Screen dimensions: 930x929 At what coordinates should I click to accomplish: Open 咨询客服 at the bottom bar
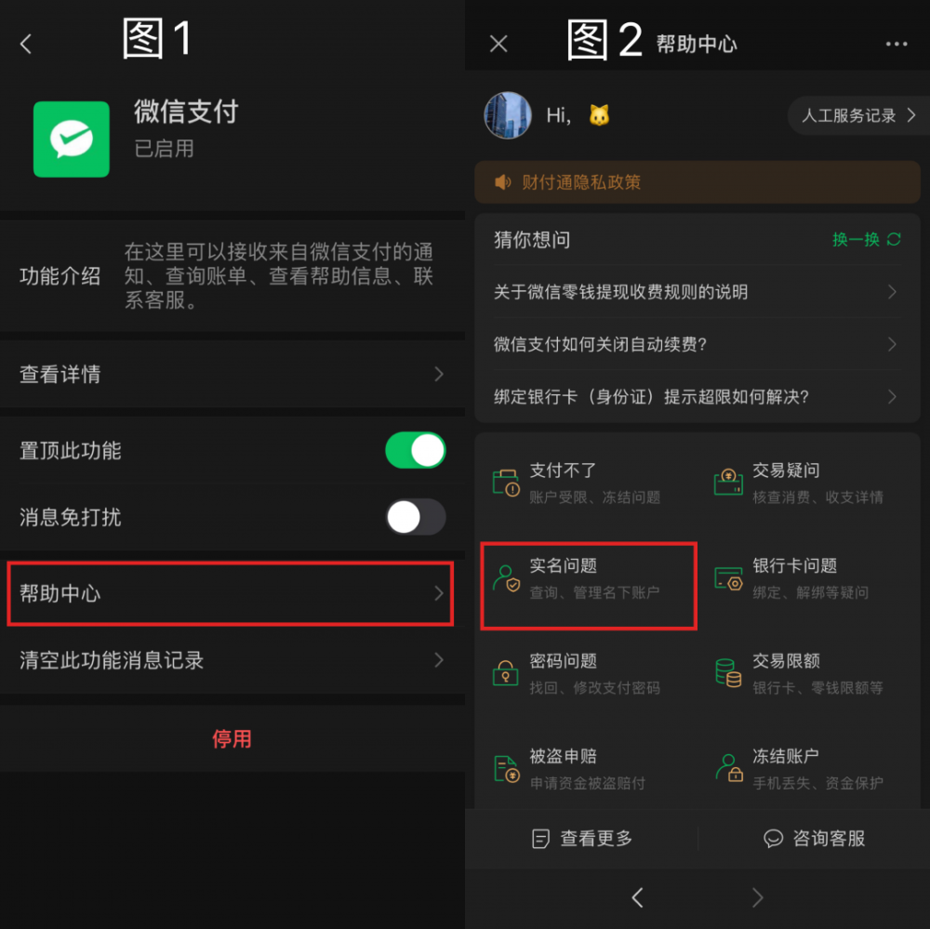tap(814, 838)
